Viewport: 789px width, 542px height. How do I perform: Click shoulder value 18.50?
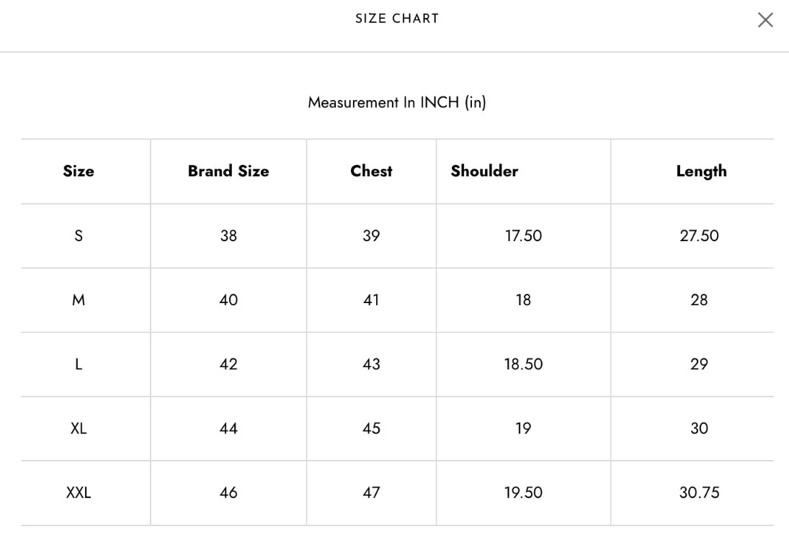click(523, 364)
